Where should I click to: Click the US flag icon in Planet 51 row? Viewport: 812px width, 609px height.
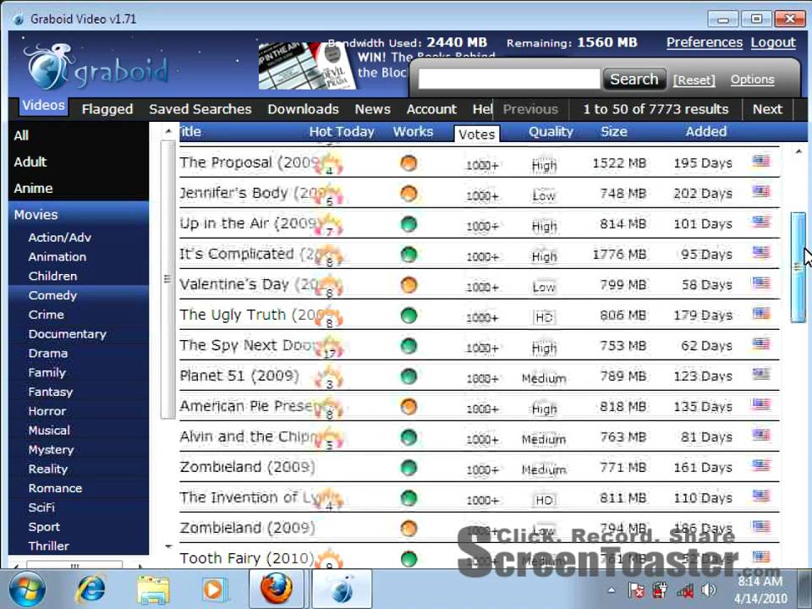(760, 374)
